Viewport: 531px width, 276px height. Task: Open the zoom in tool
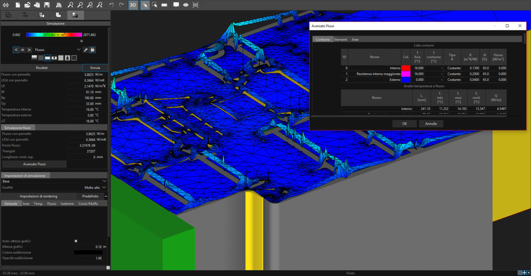point(70,5)
